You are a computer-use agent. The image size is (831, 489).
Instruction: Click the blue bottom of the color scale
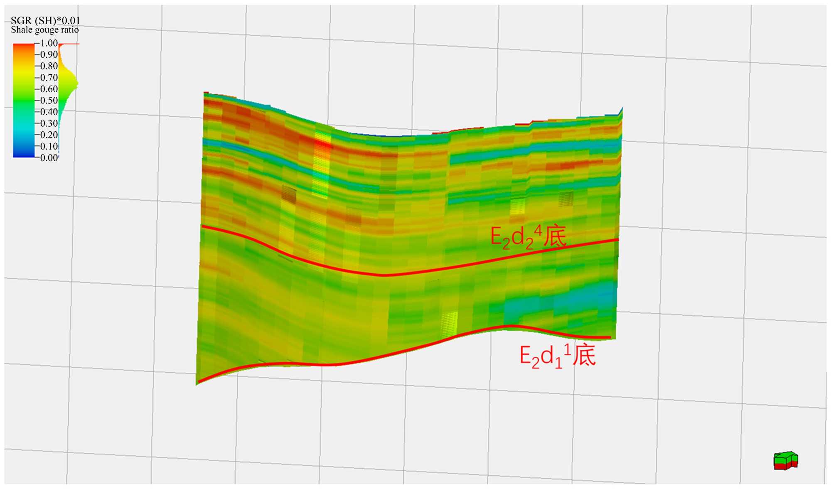pyautogui.click(x=24, y=155)
